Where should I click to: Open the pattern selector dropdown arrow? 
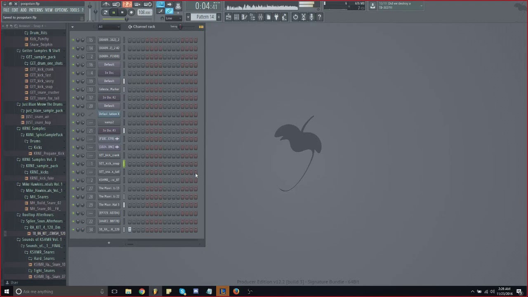pos(188,17)
